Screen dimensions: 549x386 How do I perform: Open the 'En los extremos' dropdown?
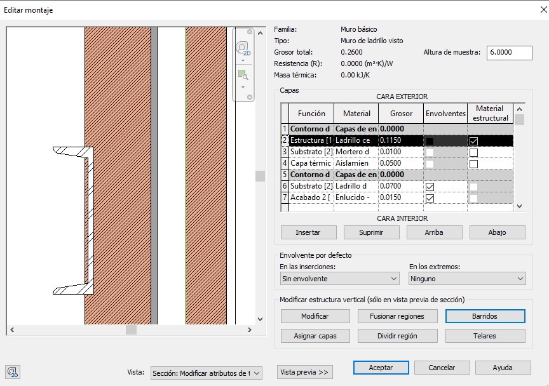click(x=467, y=279)
